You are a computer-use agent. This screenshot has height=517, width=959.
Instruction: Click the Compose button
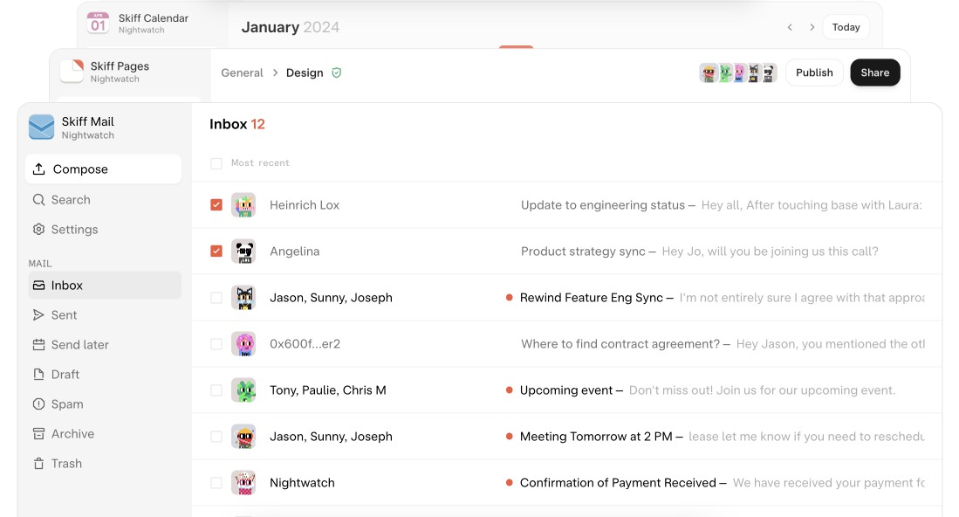pos(103,169)
